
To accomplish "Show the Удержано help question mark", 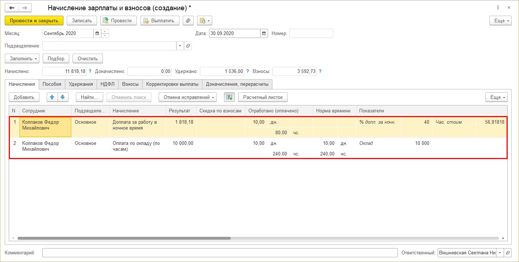I will [248, 72].
